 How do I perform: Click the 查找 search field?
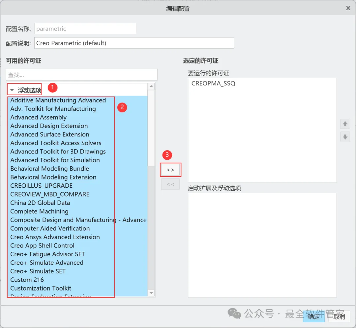click(x=82, y=75)
